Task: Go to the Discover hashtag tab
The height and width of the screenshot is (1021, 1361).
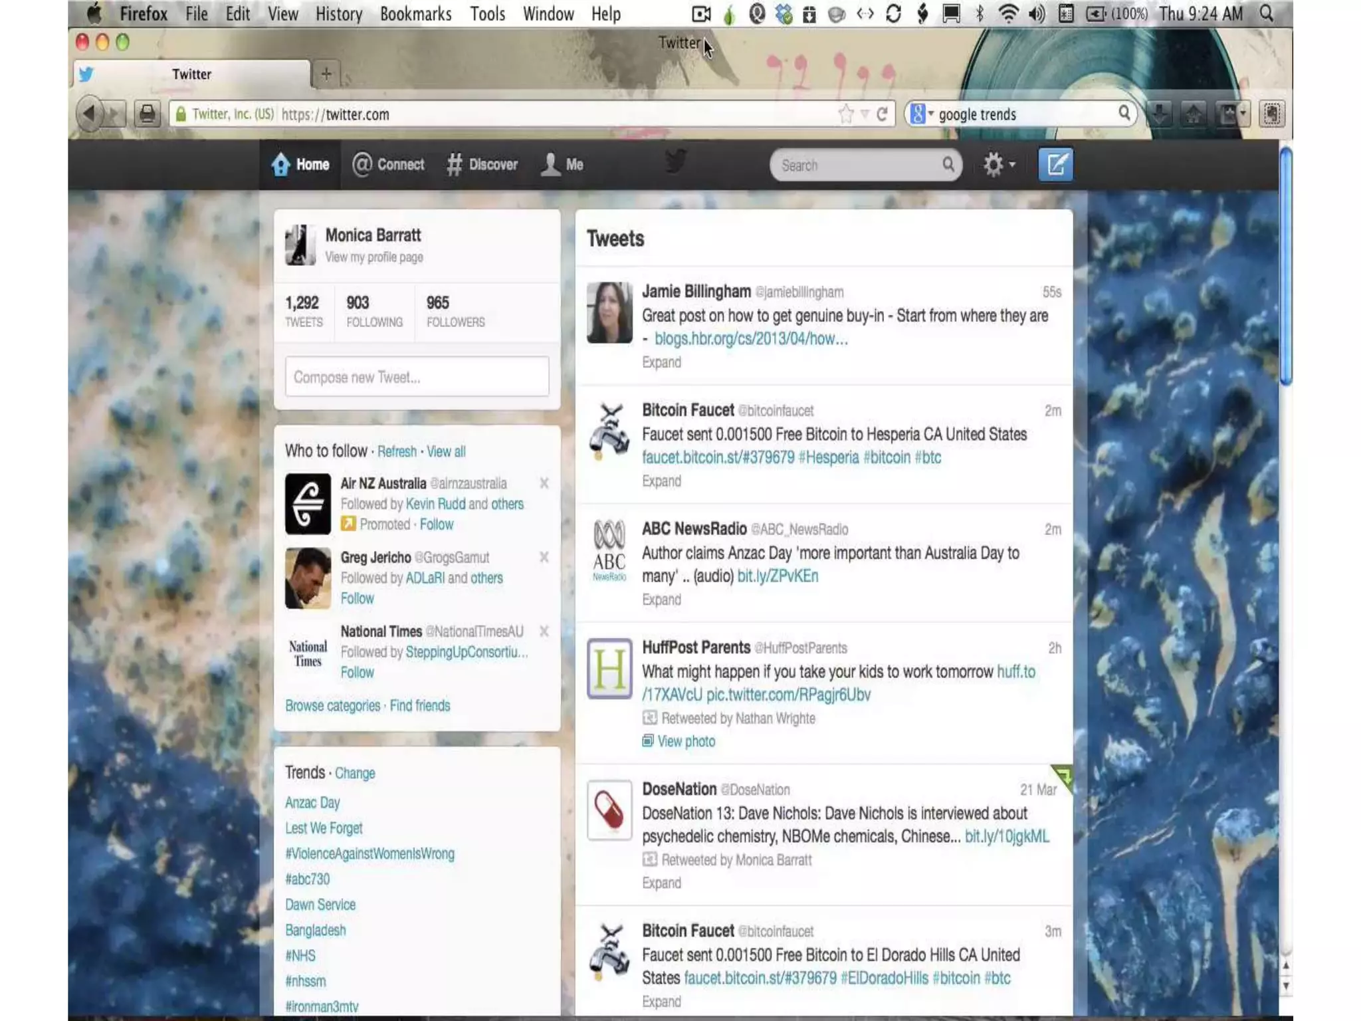Action: click(x=482, y=164)
